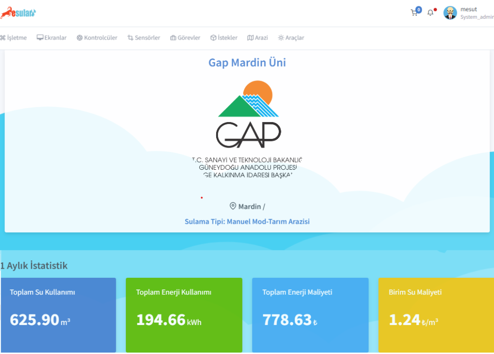This screenshot has height=354, width=494.
Task: Open the shopping cart icon
Action: click(x=414, y=12)
